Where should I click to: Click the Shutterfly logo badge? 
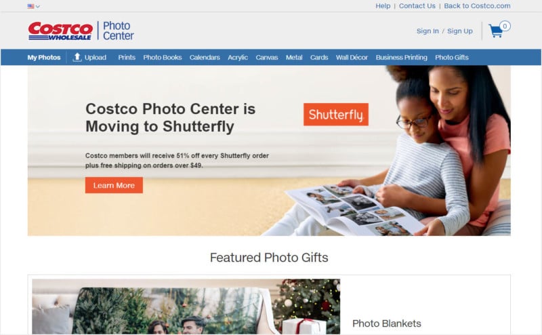(335, 114)
